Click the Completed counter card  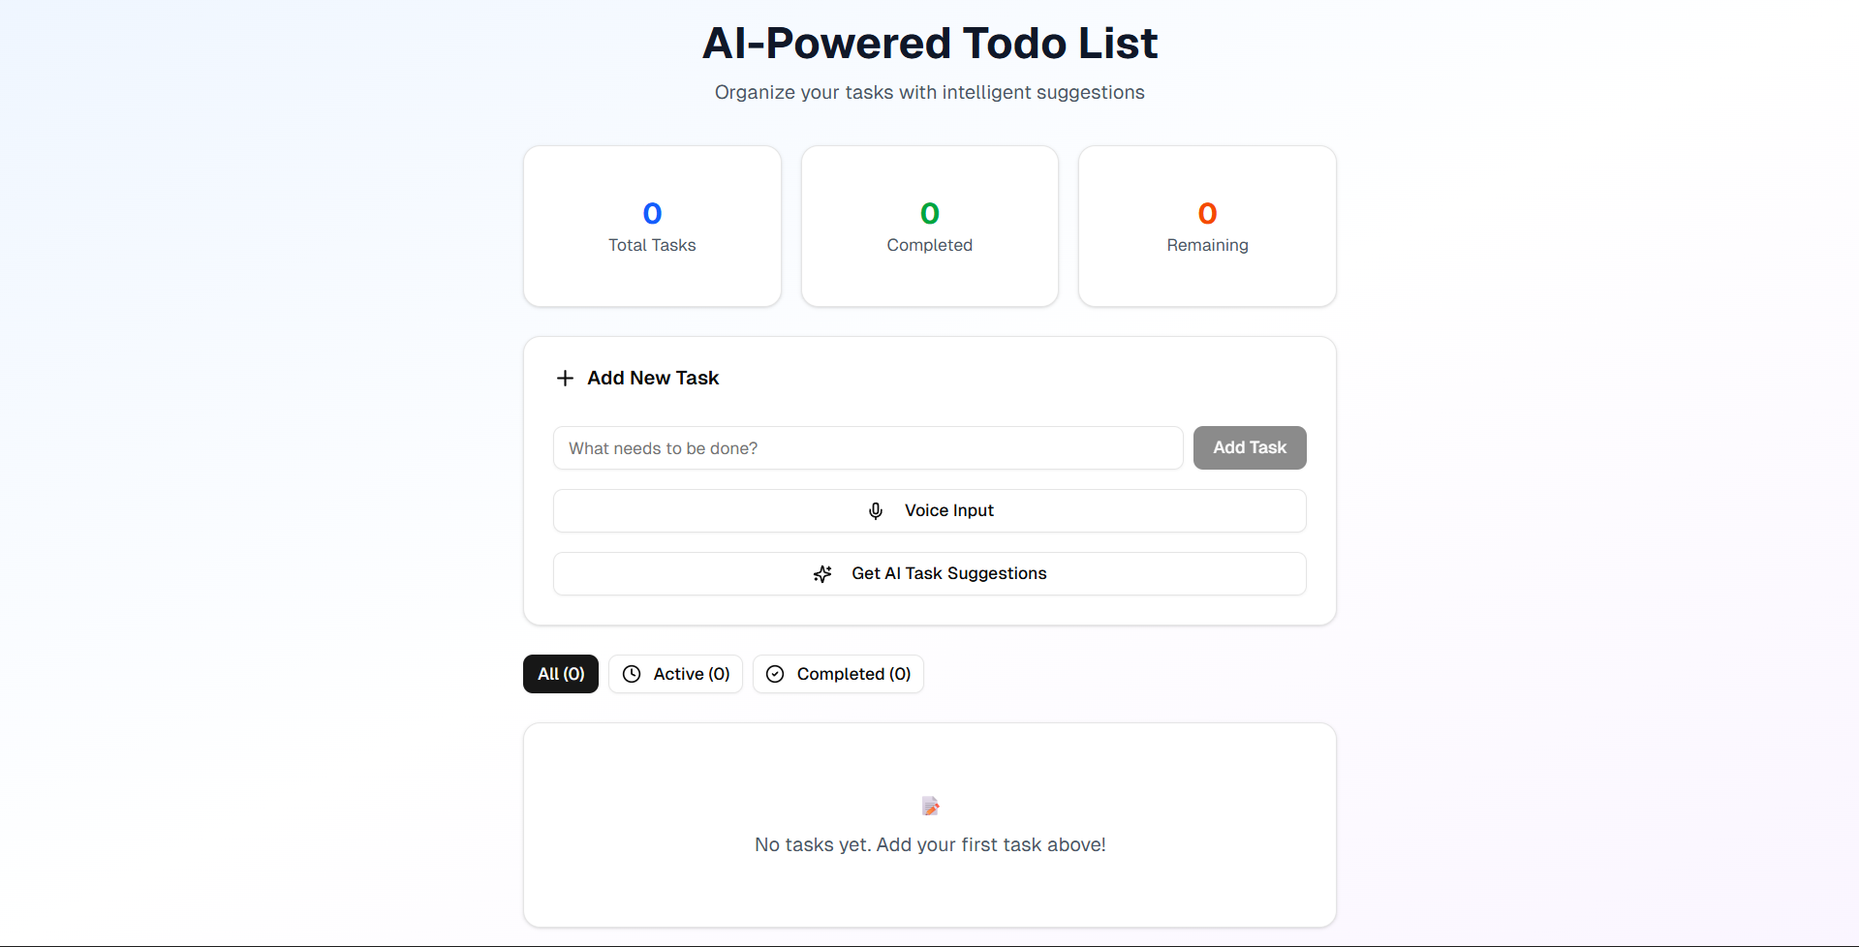click(x=929, y=226)
